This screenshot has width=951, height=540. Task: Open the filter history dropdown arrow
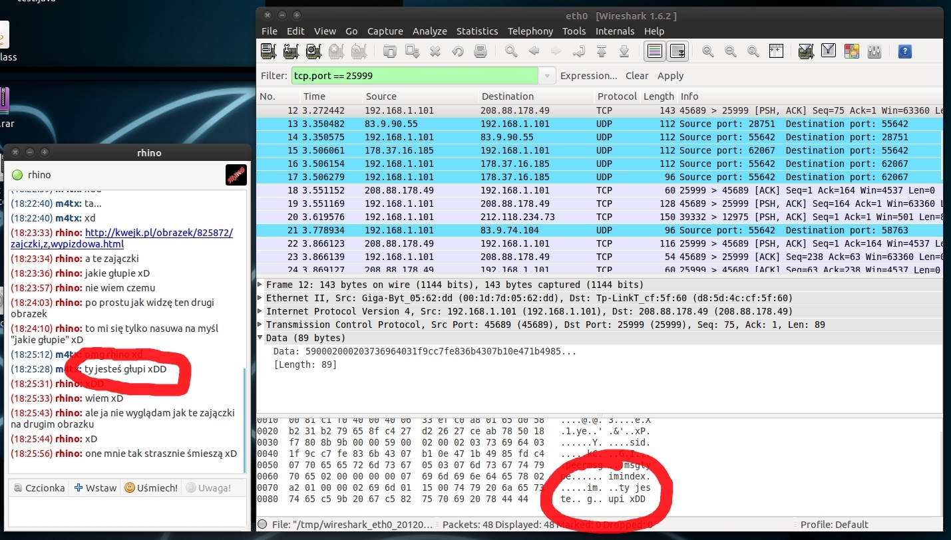coord(547,76)
